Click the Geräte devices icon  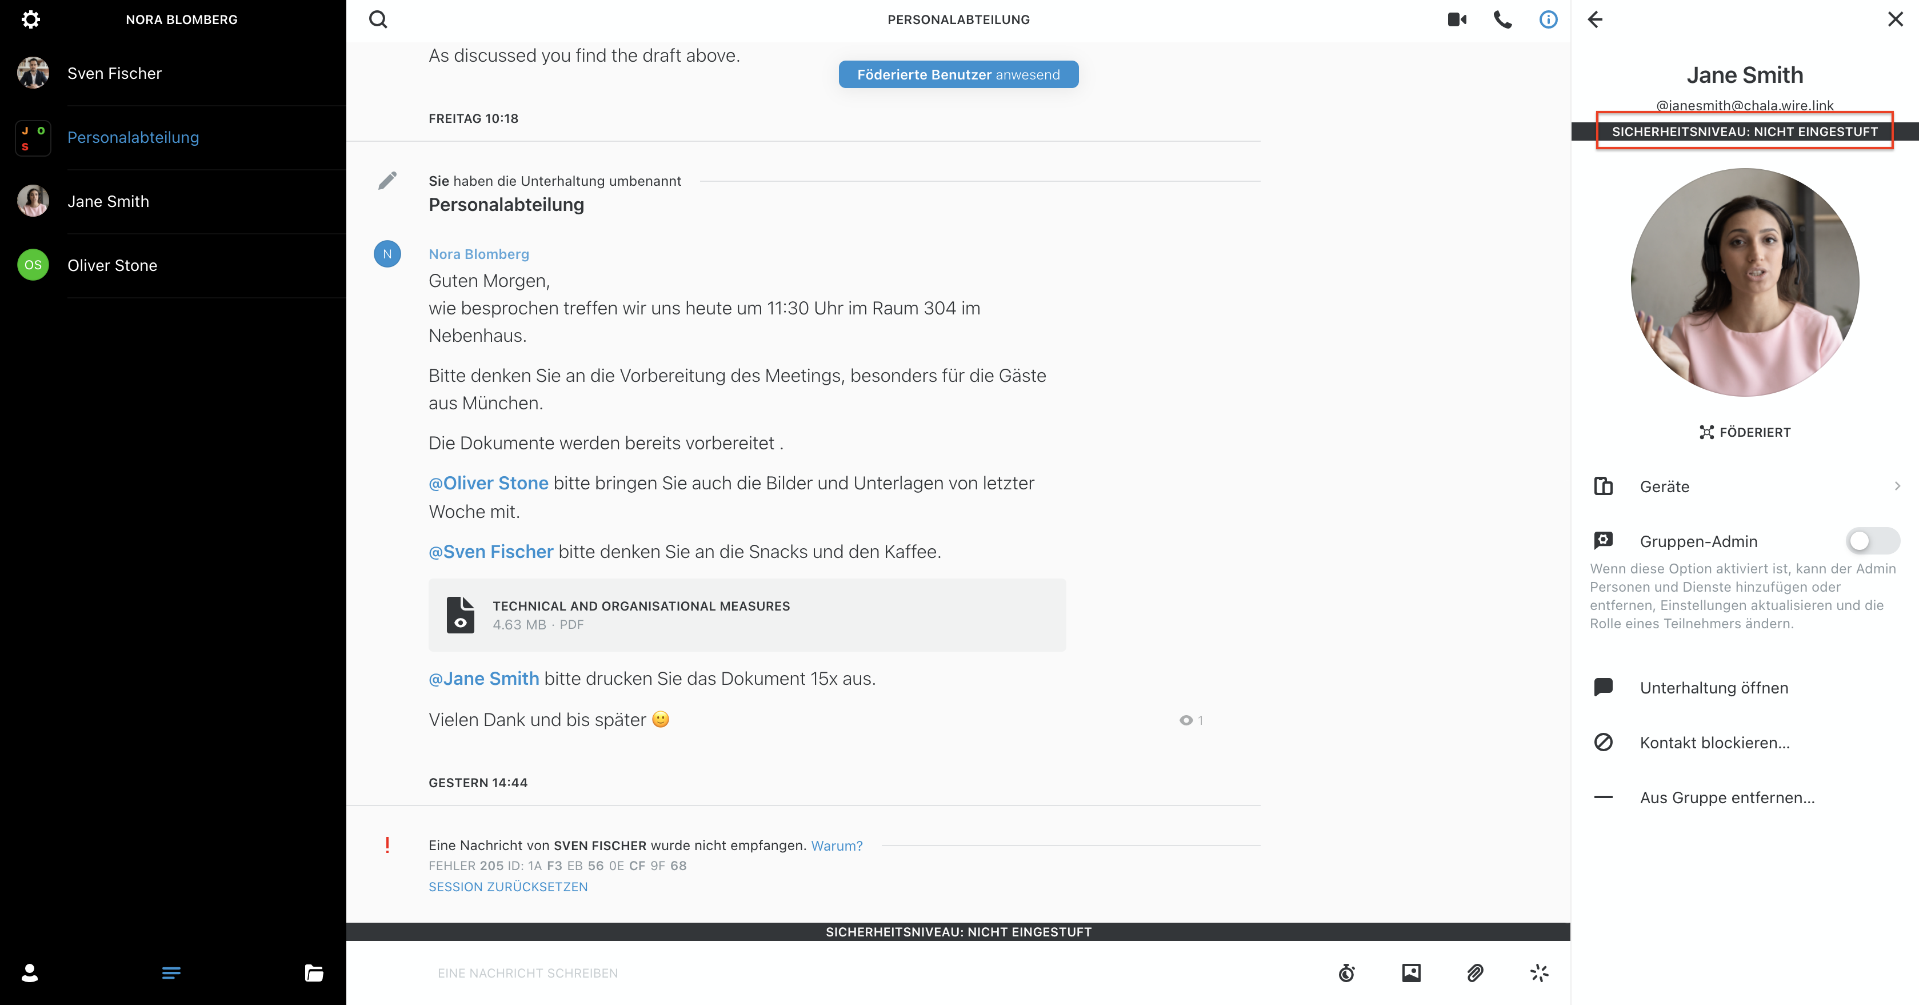(1603, 486)
